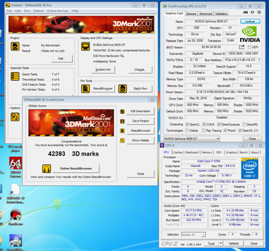Click the Display and CPU Settings monitor icon
Viewport: 269px width, 251px height.
[85, 46]
